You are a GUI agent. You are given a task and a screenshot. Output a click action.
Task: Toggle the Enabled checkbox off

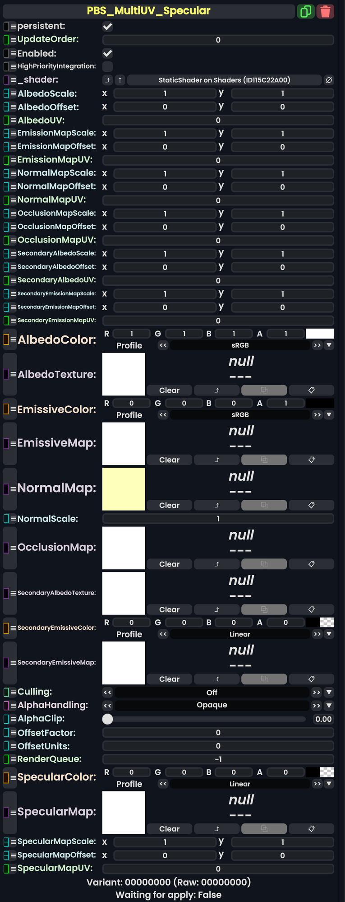coord(107,53)
